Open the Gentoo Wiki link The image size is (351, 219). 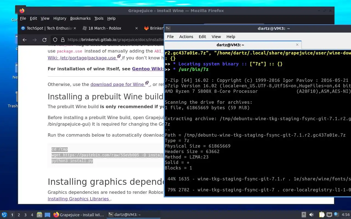coord(148,69)
